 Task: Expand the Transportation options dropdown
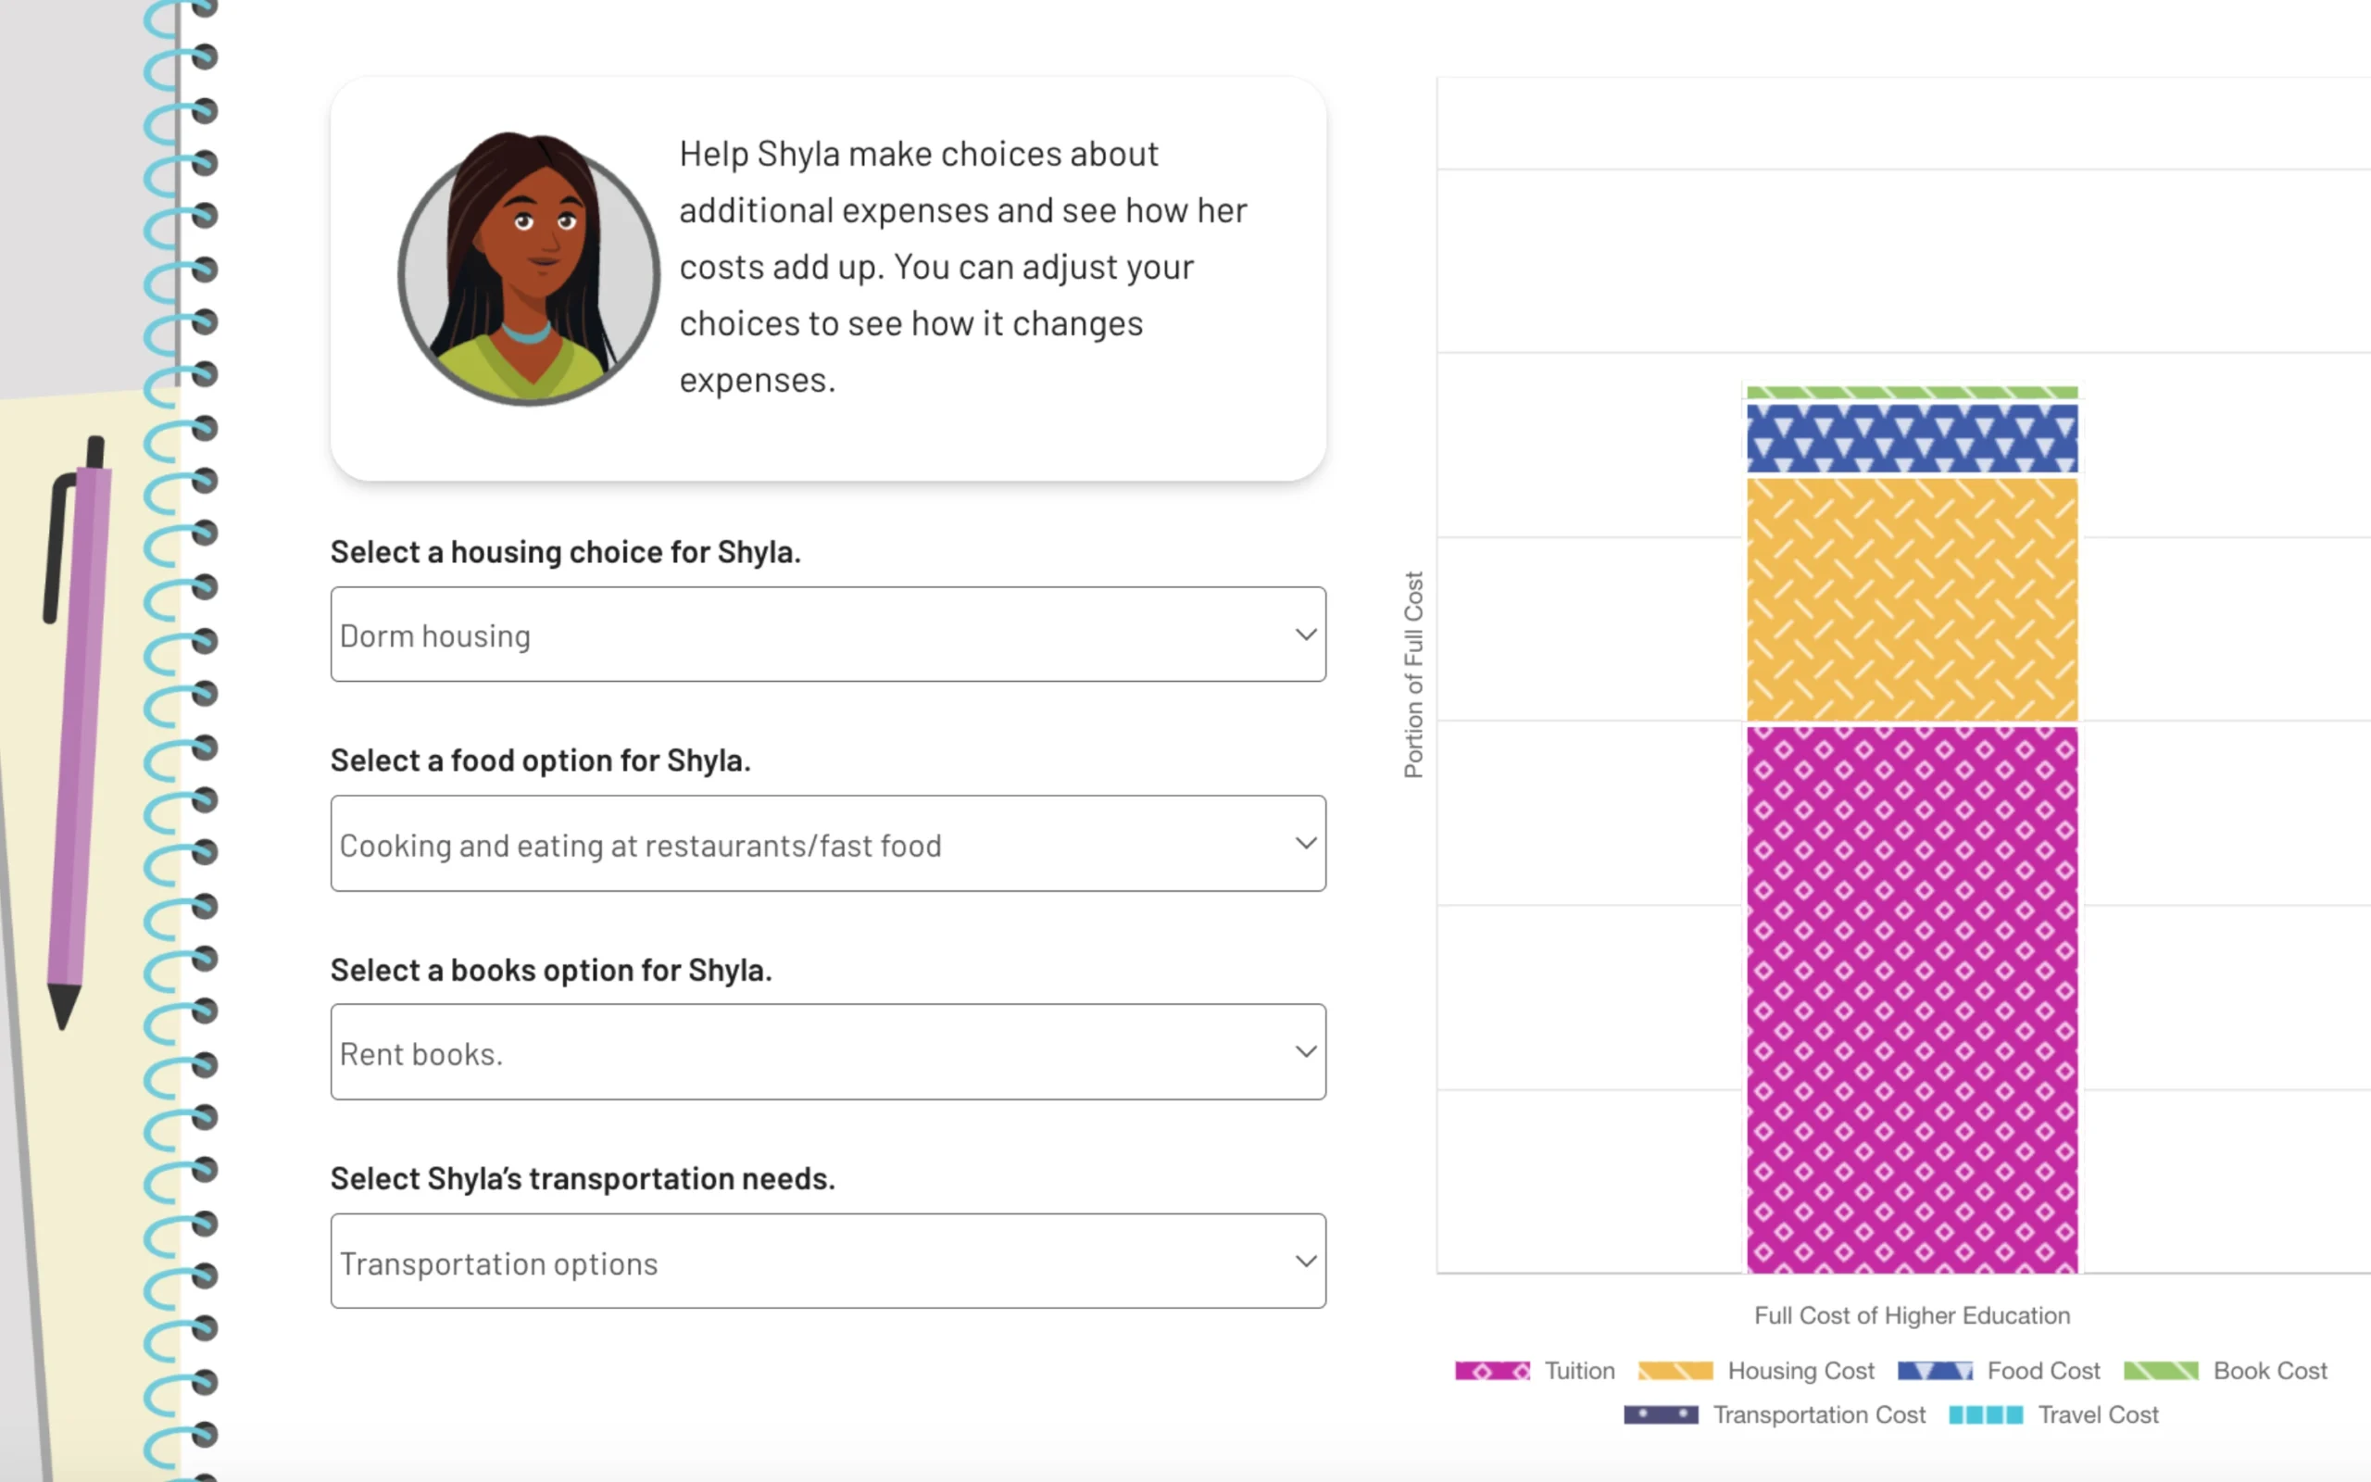(x=828, y=1262)
